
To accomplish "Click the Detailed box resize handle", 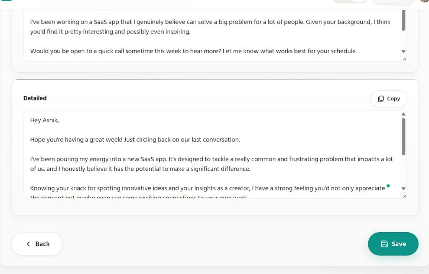I will (x=404, y=196).
